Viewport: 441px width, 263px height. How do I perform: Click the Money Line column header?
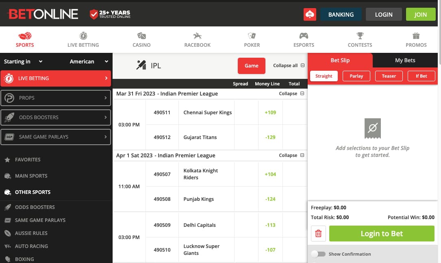click(x=267, y=84)
